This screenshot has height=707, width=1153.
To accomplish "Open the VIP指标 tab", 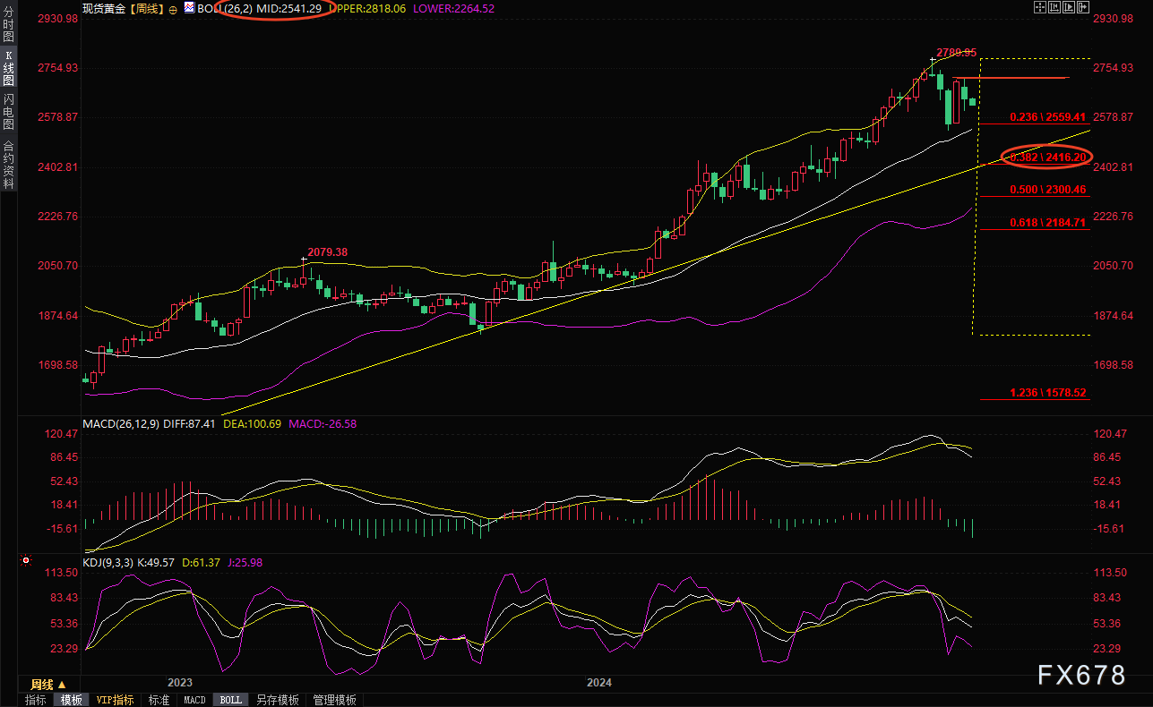I will pos(115,700).
